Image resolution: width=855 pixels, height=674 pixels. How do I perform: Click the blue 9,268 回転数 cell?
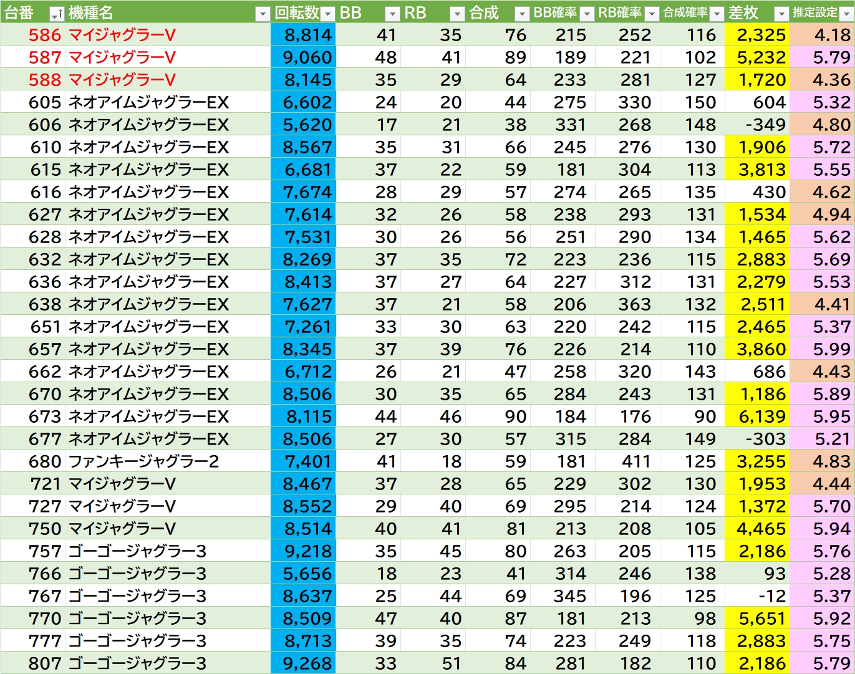[x=307, y=663]
